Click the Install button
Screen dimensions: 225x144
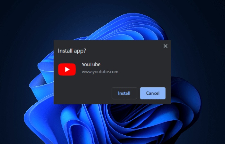[x=124, y=93]
